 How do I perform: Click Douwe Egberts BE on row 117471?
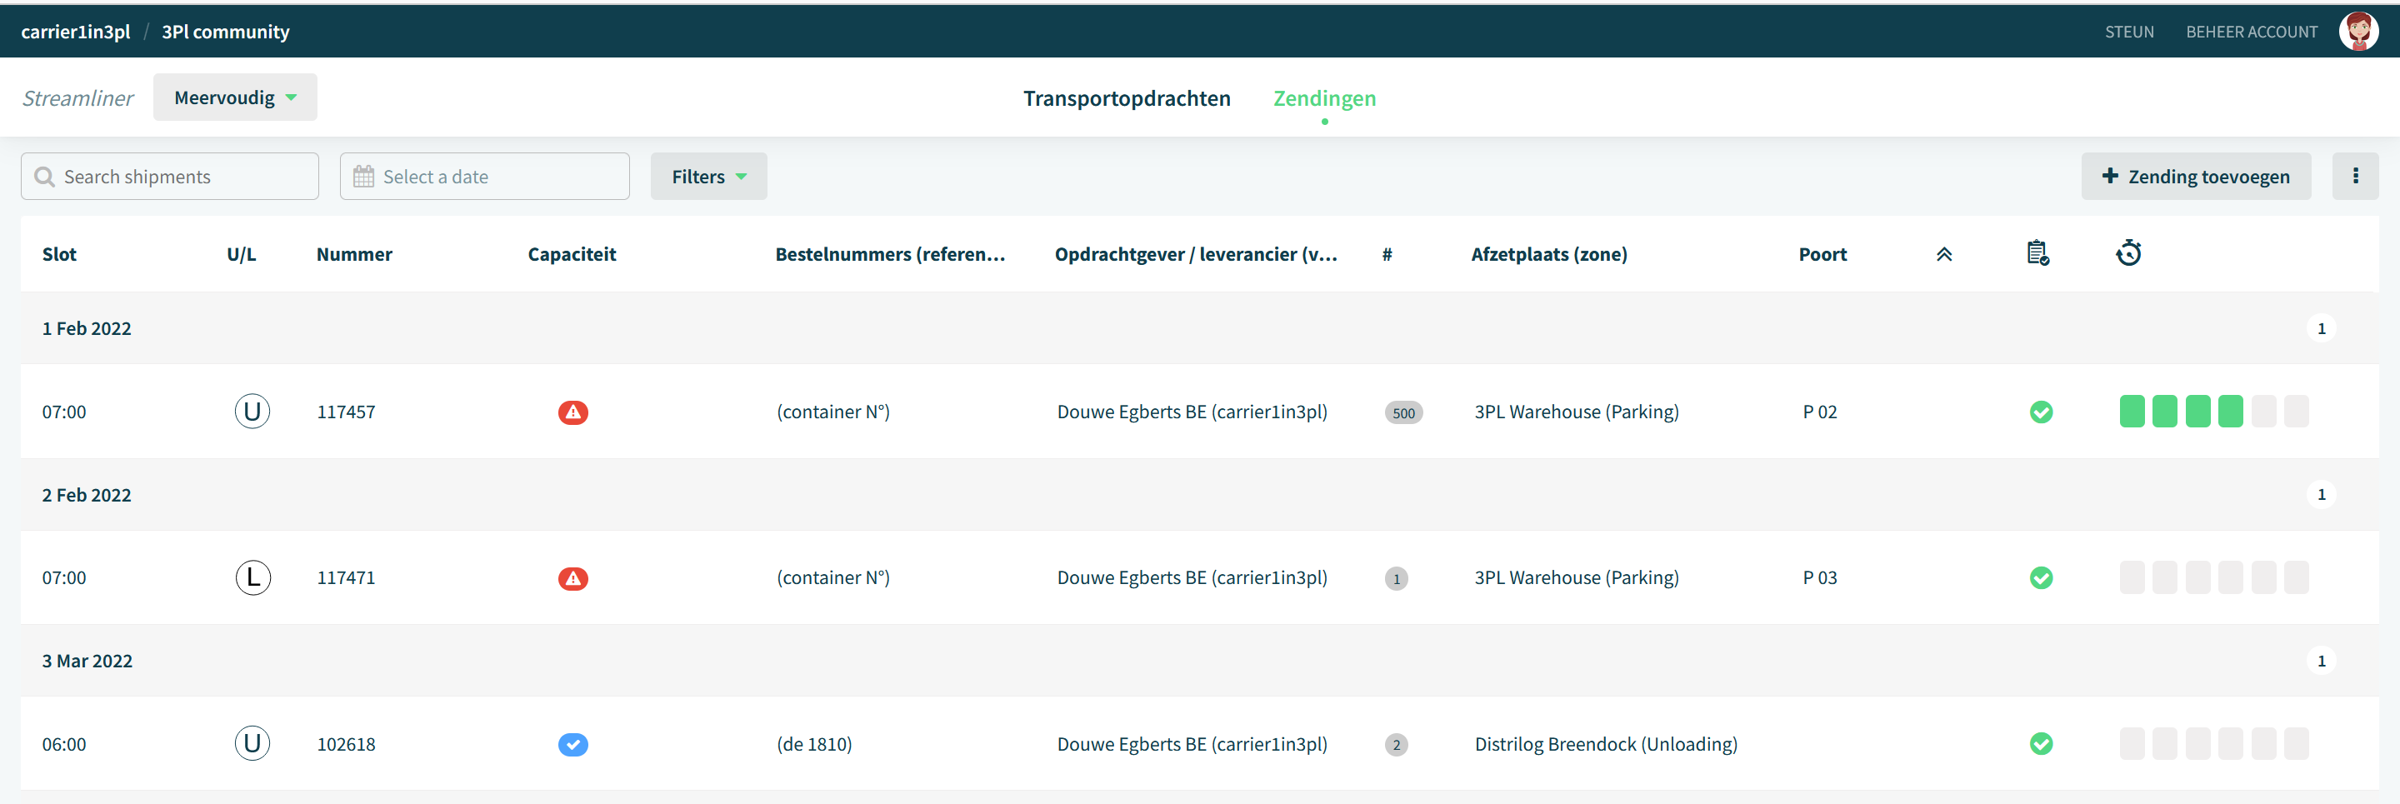pos(1192,577)
